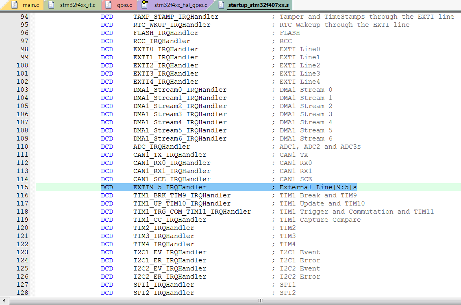Click the comment 'TIM1 Update and TIM10'
461x305 pixels.
(x=322, y=203)
